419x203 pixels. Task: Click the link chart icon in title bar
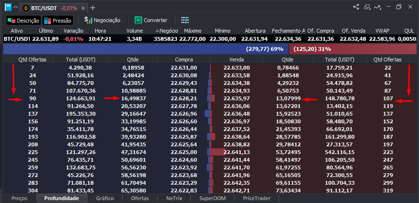[378, 7]
